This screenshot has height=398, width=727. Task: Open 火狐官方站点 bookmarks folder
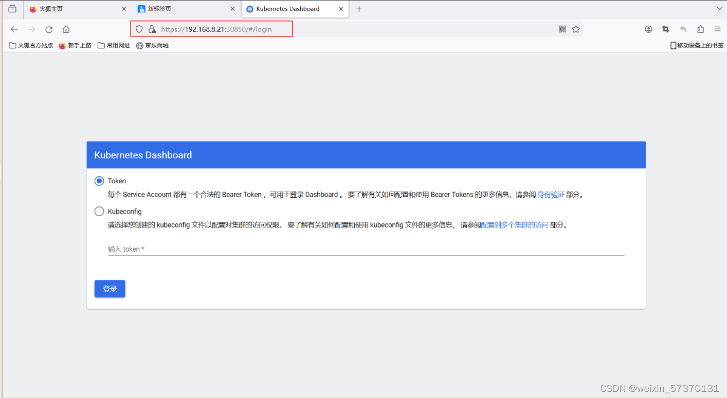pyautogui.click(x=31, y=45)
